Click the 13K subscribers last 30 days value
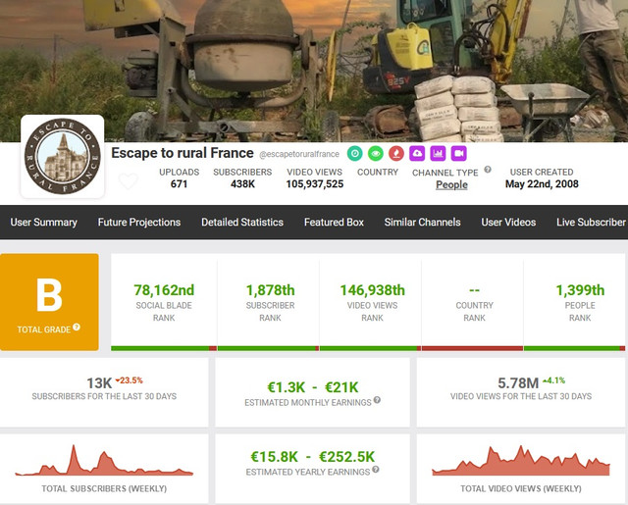The image size is (628, 505). (99, 383)
